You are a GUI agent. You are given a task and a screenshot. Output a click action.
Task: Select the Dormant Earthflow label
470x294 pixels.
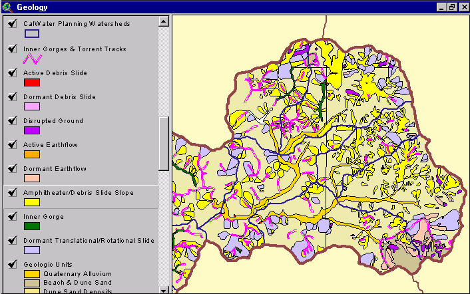pos(55,168)
